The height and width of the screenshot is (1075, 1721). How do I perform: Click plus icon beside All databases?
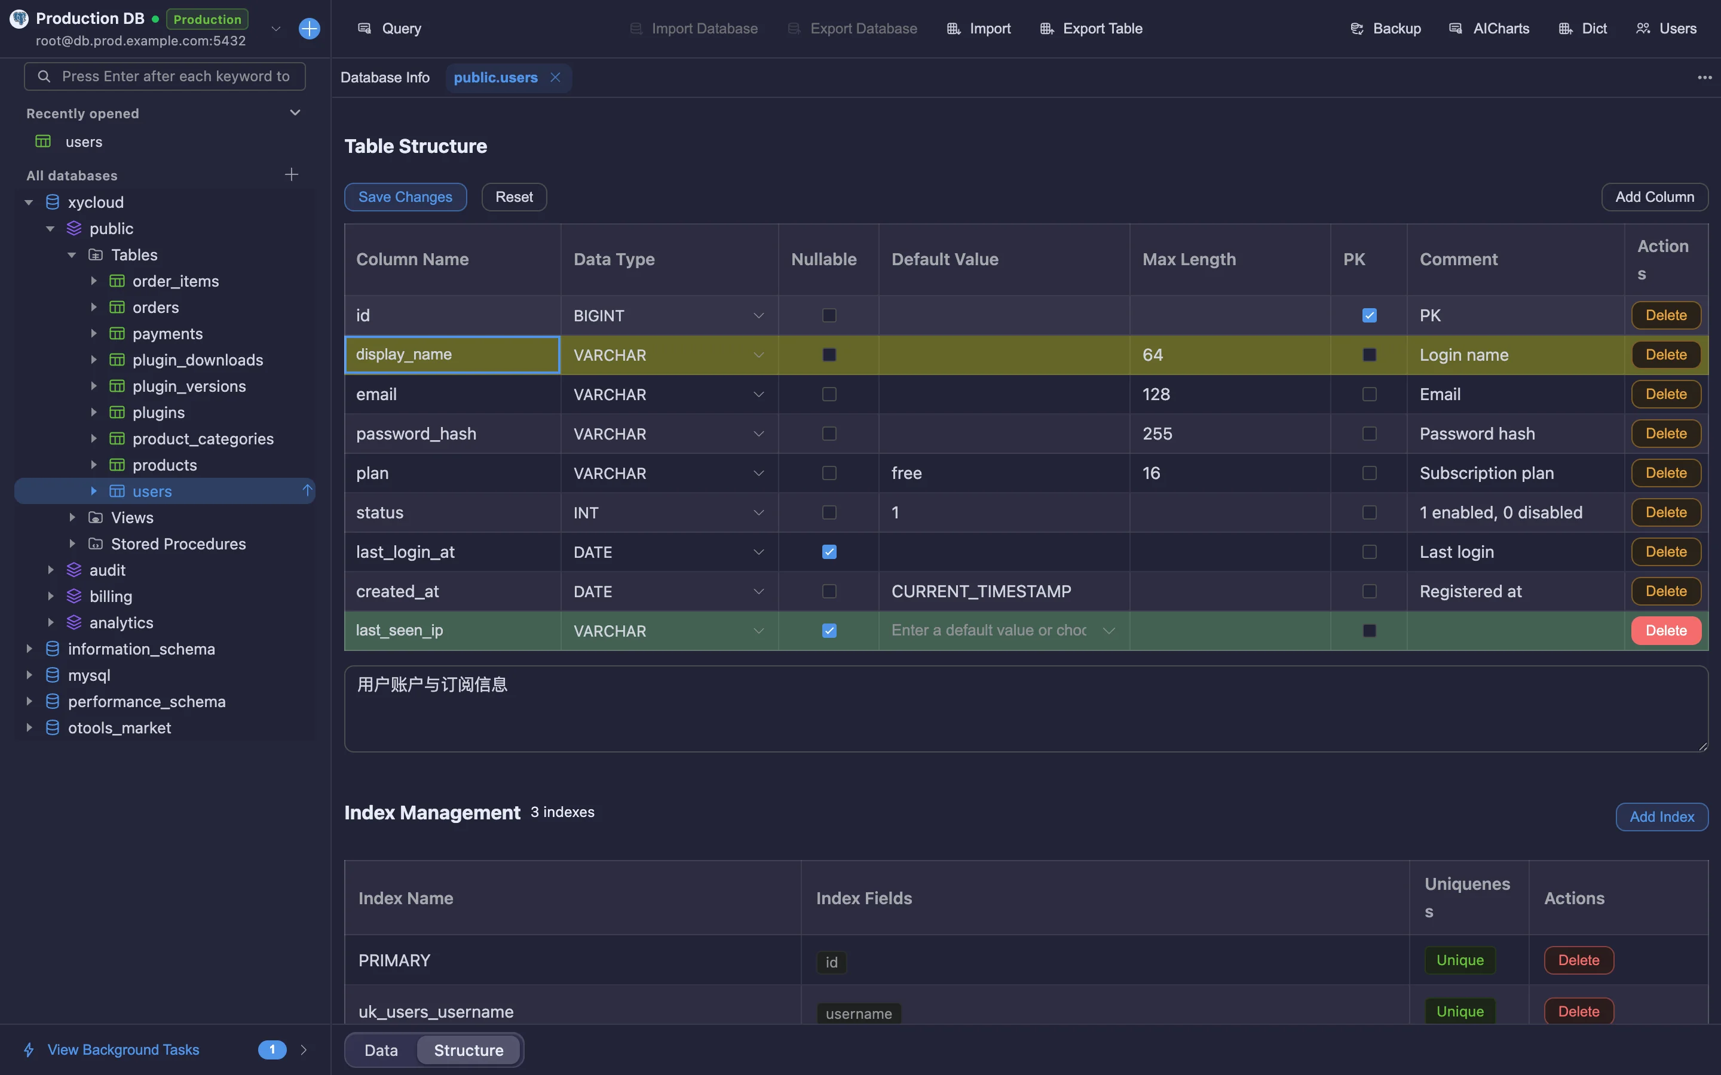(x=292, y=175)
